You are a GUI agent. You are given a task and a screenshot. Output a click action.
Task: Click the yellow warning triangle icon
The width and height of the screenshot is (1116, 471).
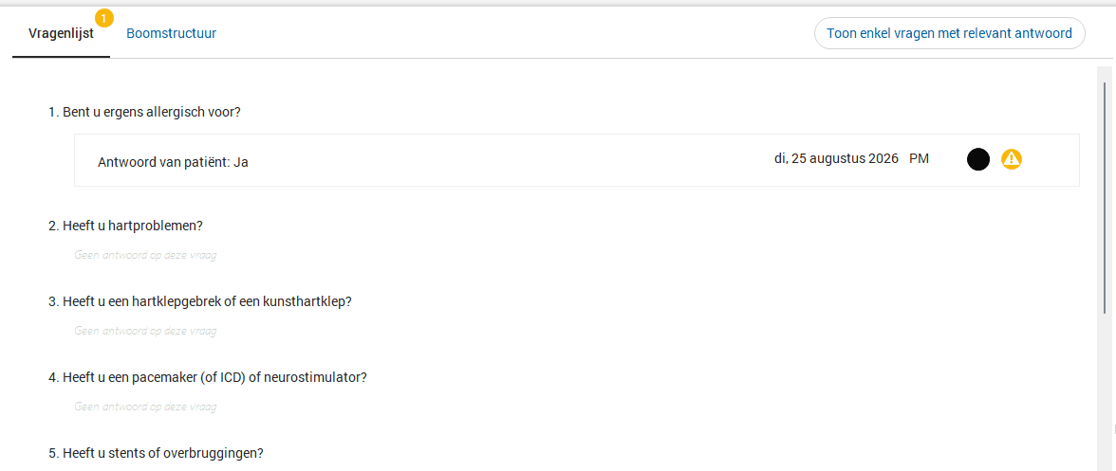(x=1012, y=159)
